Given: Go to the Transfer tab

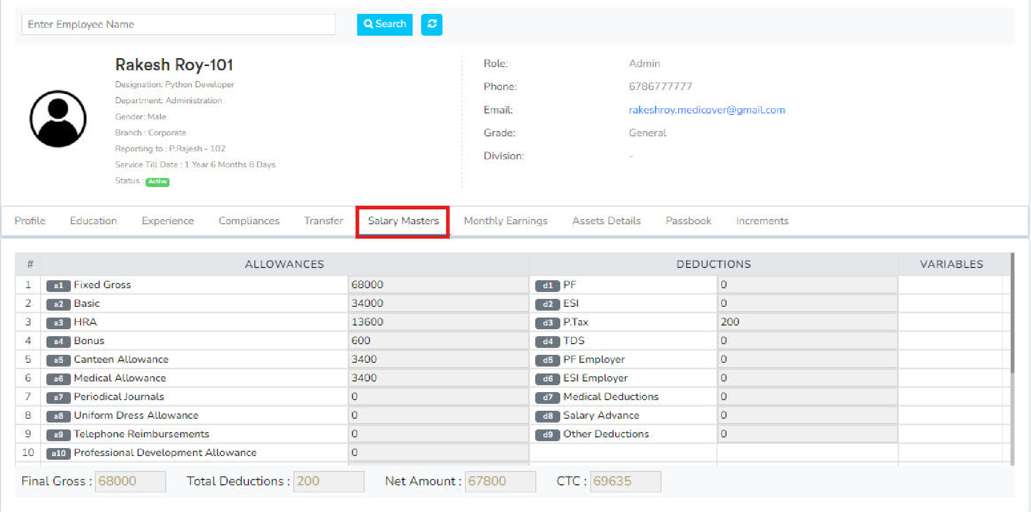Looking at the screenshot, I should click(x=324, y=221).
